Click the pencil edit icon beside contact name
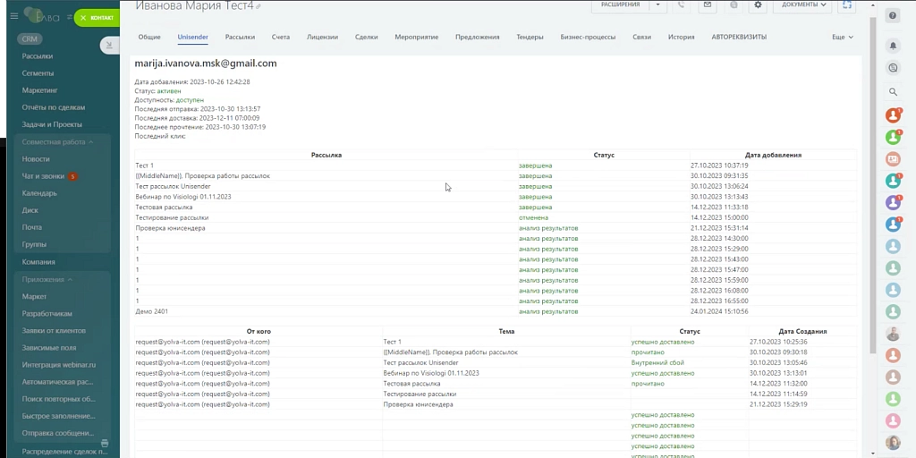Viewport: 916px width, 458px height. tap(259, 6)
